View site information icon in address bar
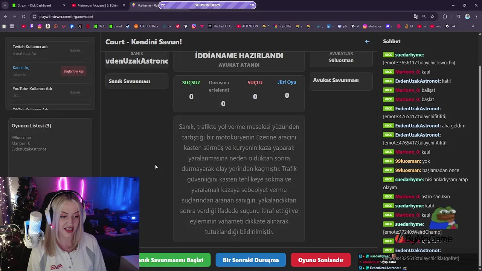Screen dimensions: 482x271 coord(34,17)
